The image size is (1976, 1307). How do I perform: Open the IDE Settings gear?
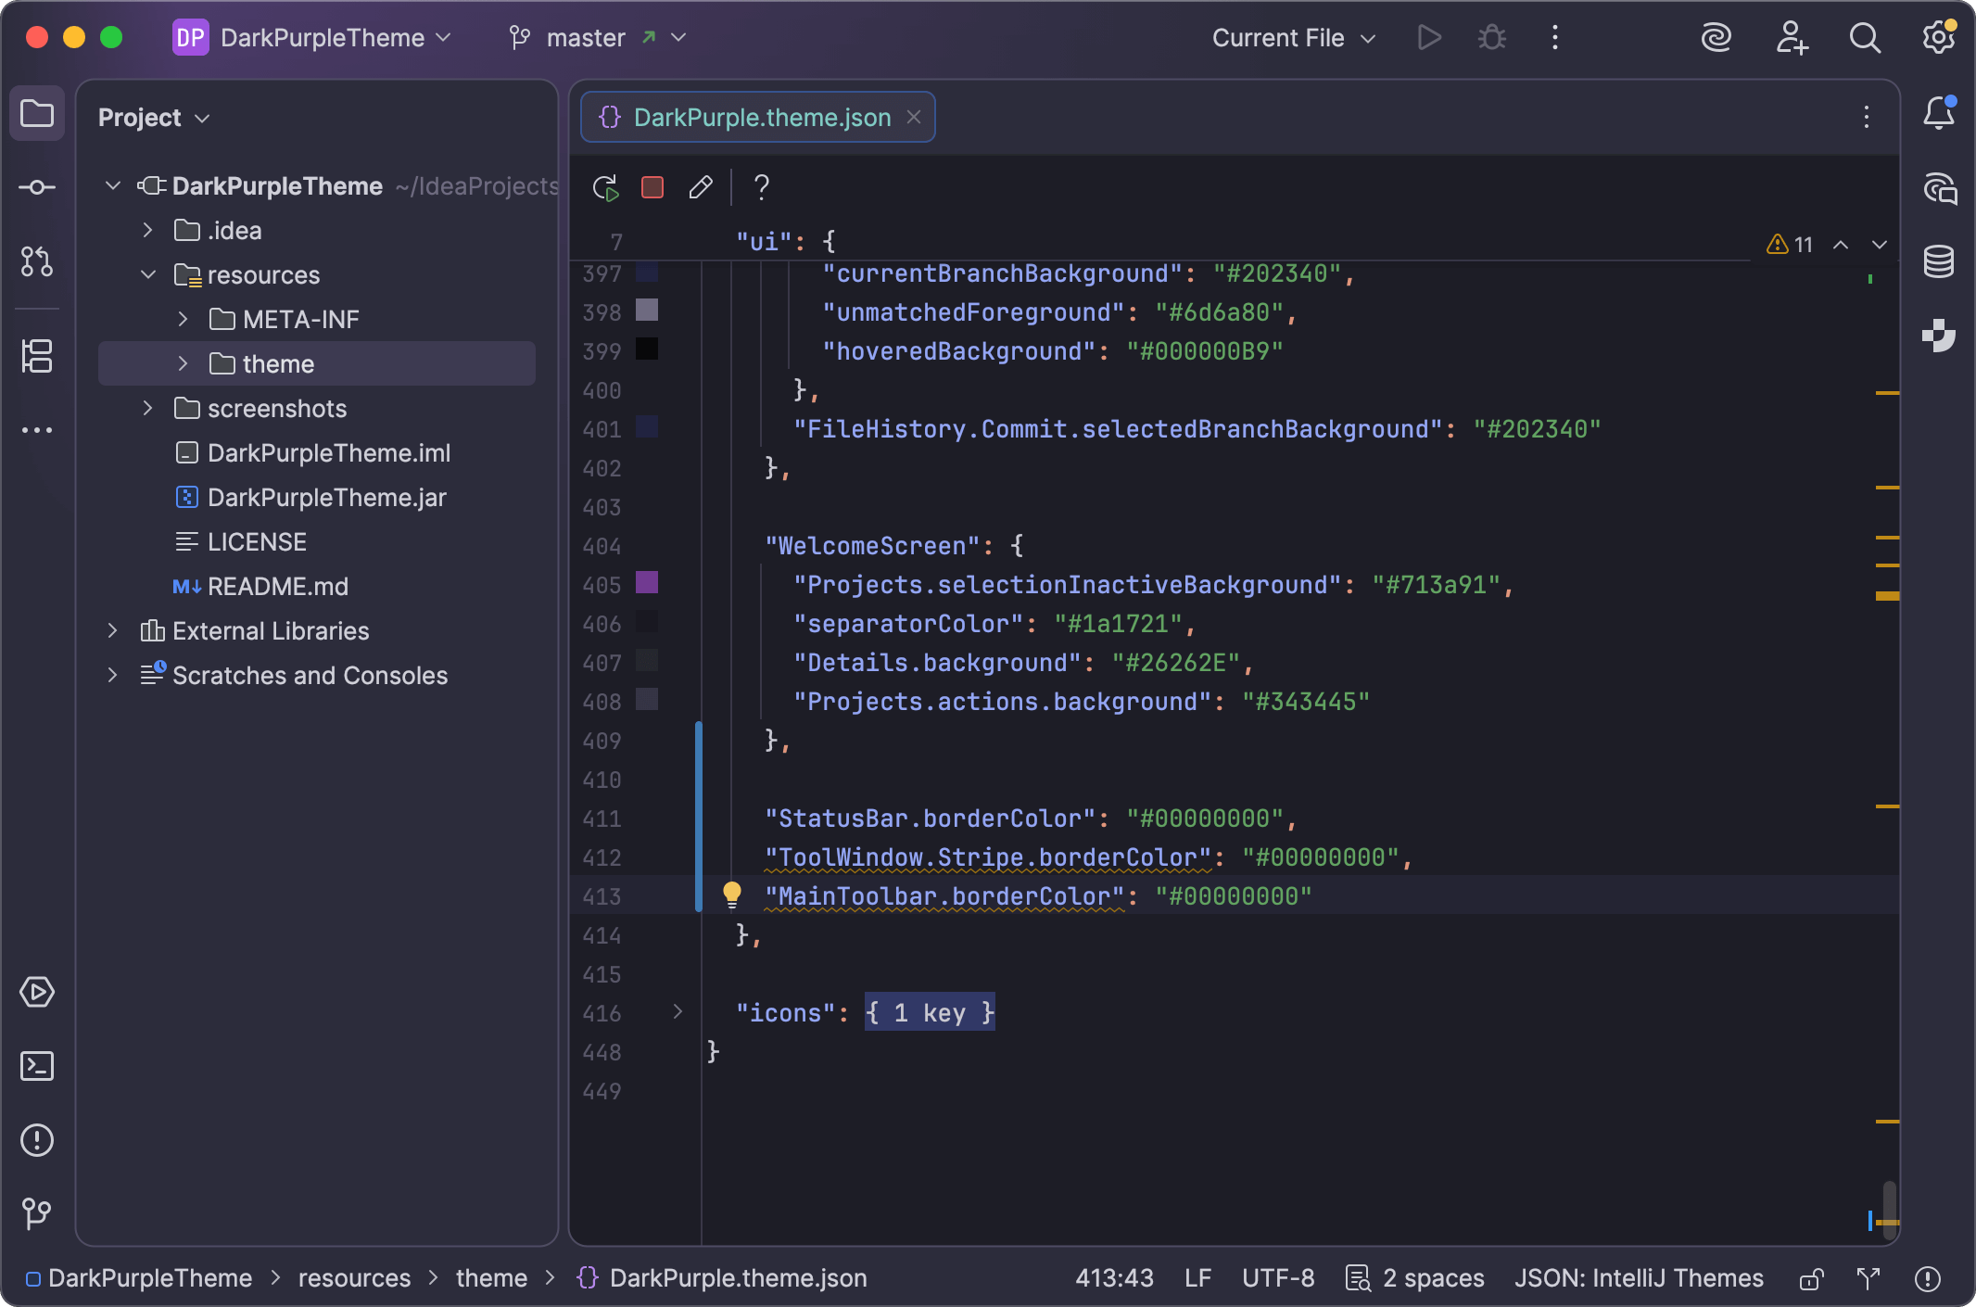pyautogui.click(x=1938, y=38)
